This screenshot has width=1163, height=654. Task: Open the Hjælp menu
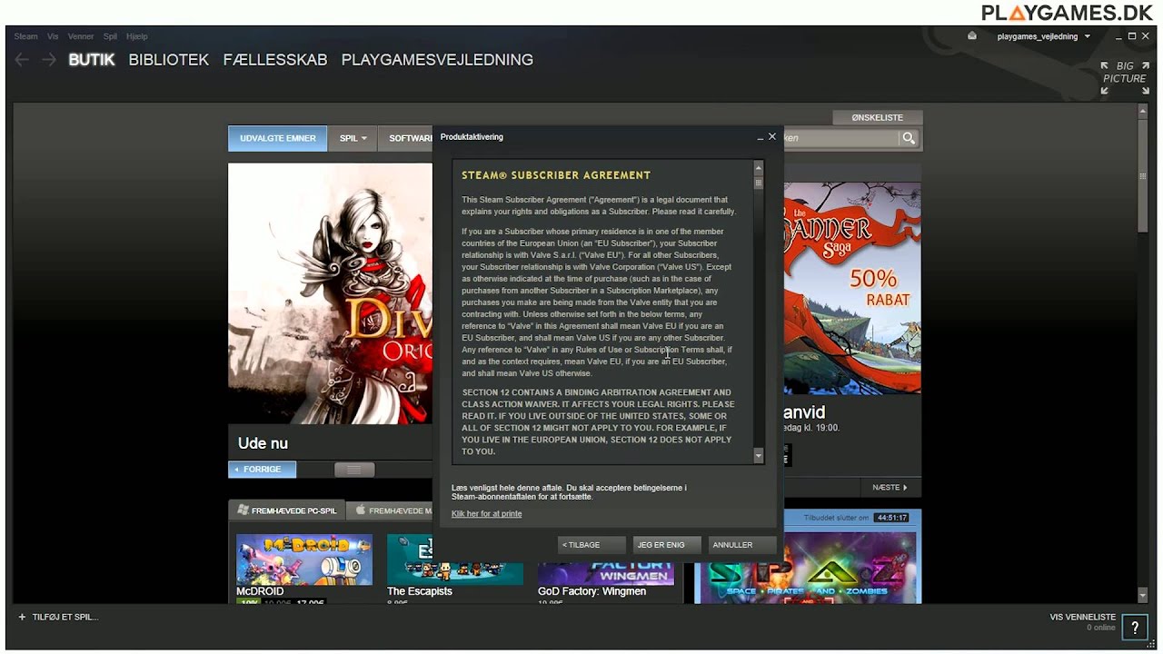click(137, 36)
